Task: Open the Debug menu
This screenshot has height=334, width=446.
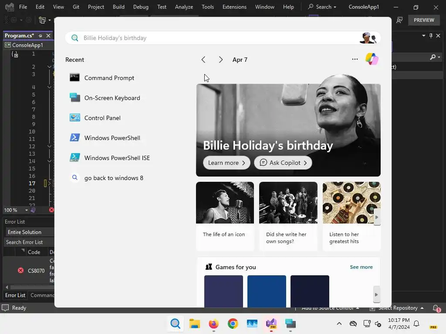Action: [141, 7]
